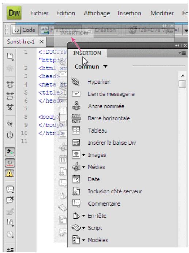Apply comment icon in coding toolbar
Image resolution: width=189 pixels, height=253 pixels.
(x=10, y=189)
